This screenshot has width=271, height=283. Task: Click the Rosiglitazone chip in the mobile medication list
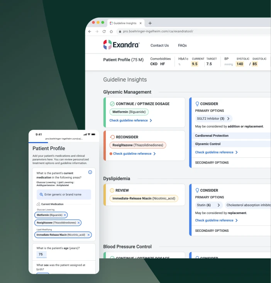(58, 223)
